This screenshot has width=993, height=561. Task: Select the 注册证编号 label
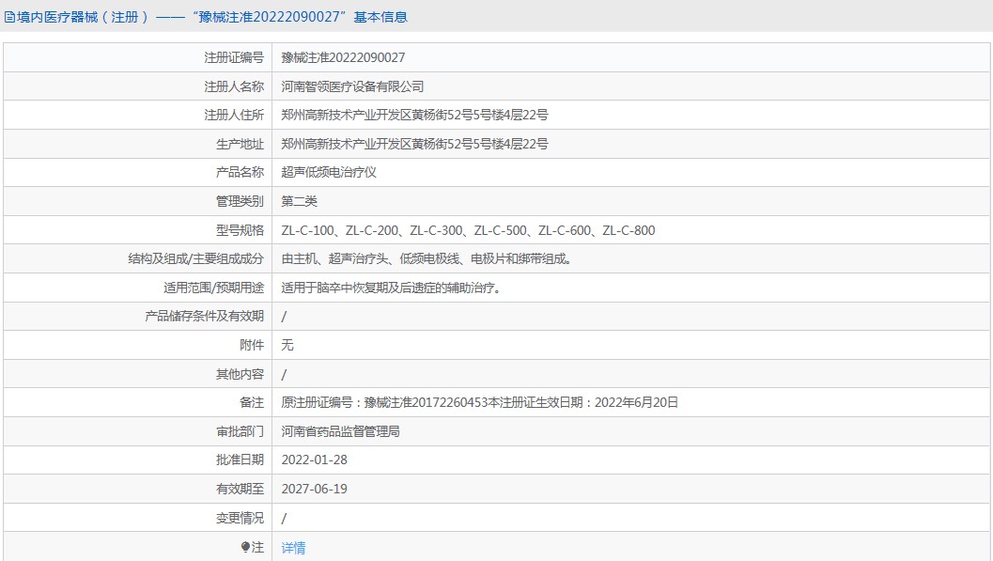(234, 57)
